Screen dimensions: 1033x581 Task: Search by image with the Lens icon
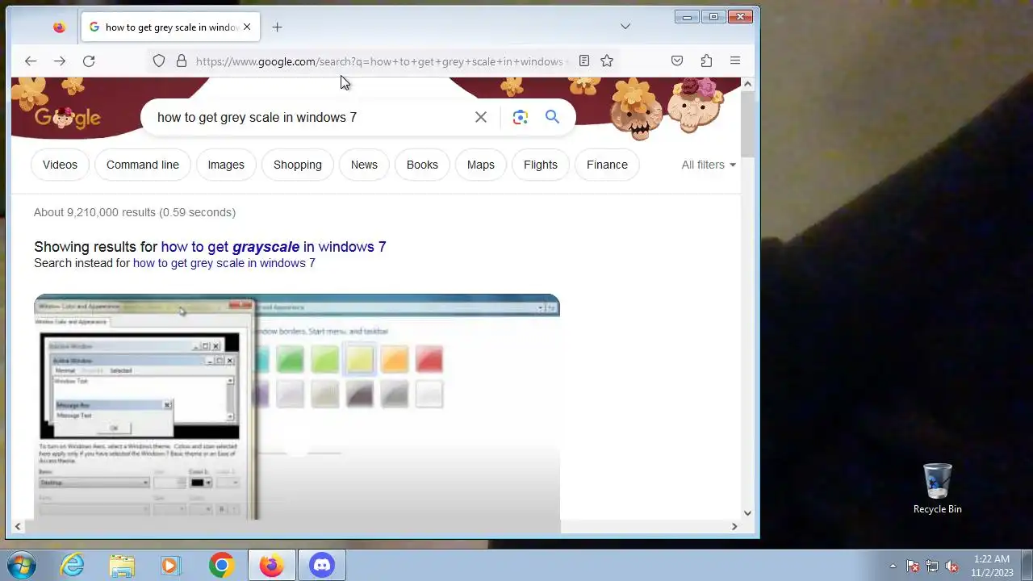[521, 117]
